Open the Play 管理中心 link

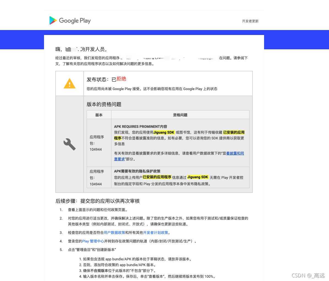point(93,241)
